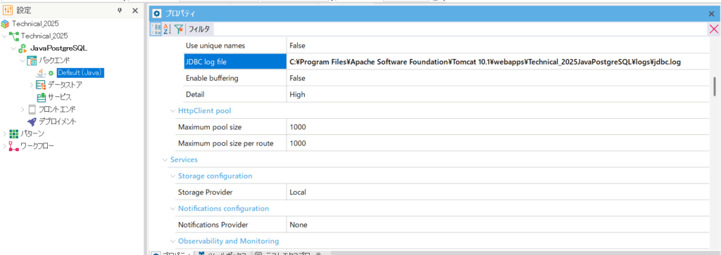This screenshot has width=721, height=255.
Task: Collapse the JavaPostgreSQL tree node
Action: point(13,48)
